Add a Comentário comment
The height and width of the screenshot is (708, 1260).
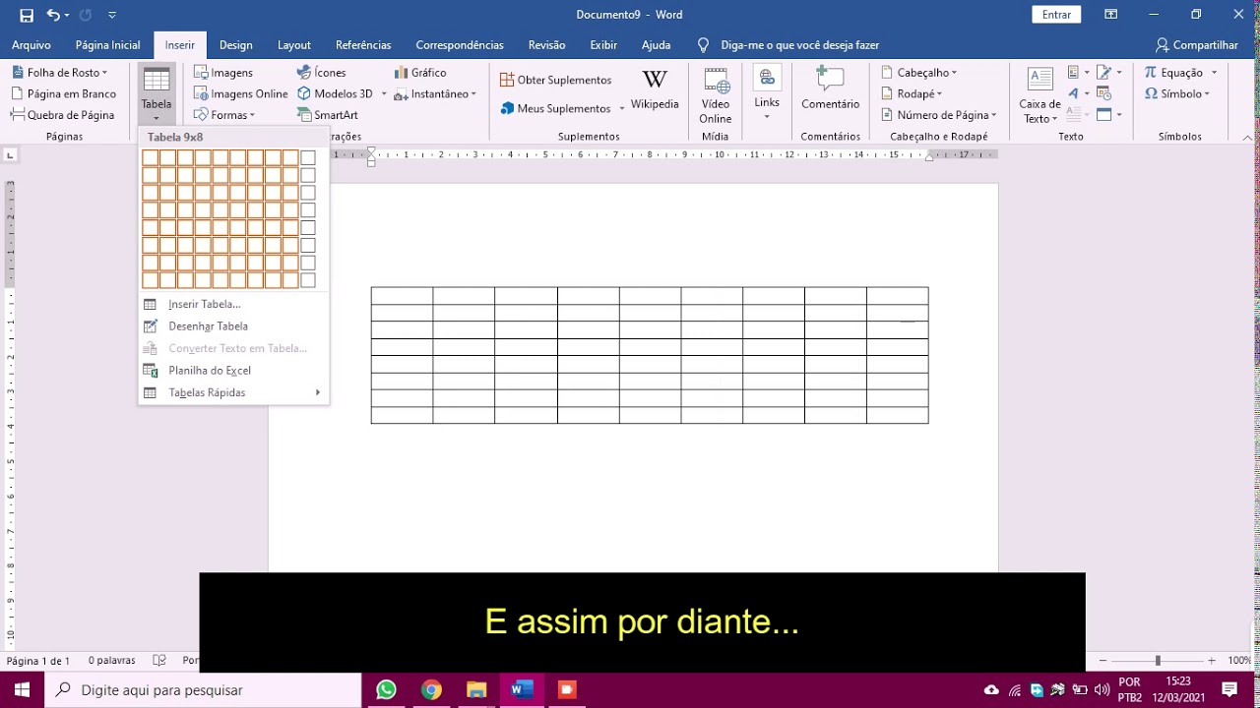pos(830,88)
